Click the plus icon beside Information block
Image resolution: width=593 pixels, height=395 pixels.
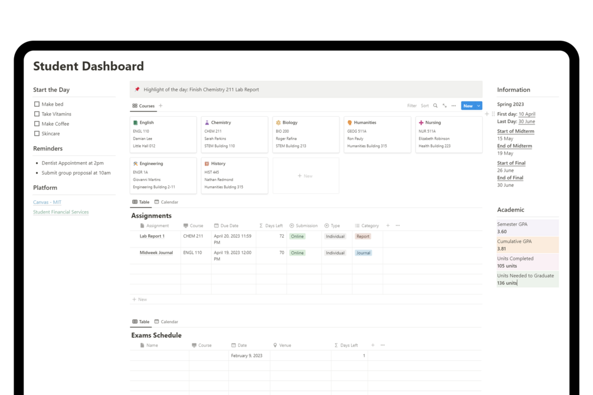tap(487, 114)
